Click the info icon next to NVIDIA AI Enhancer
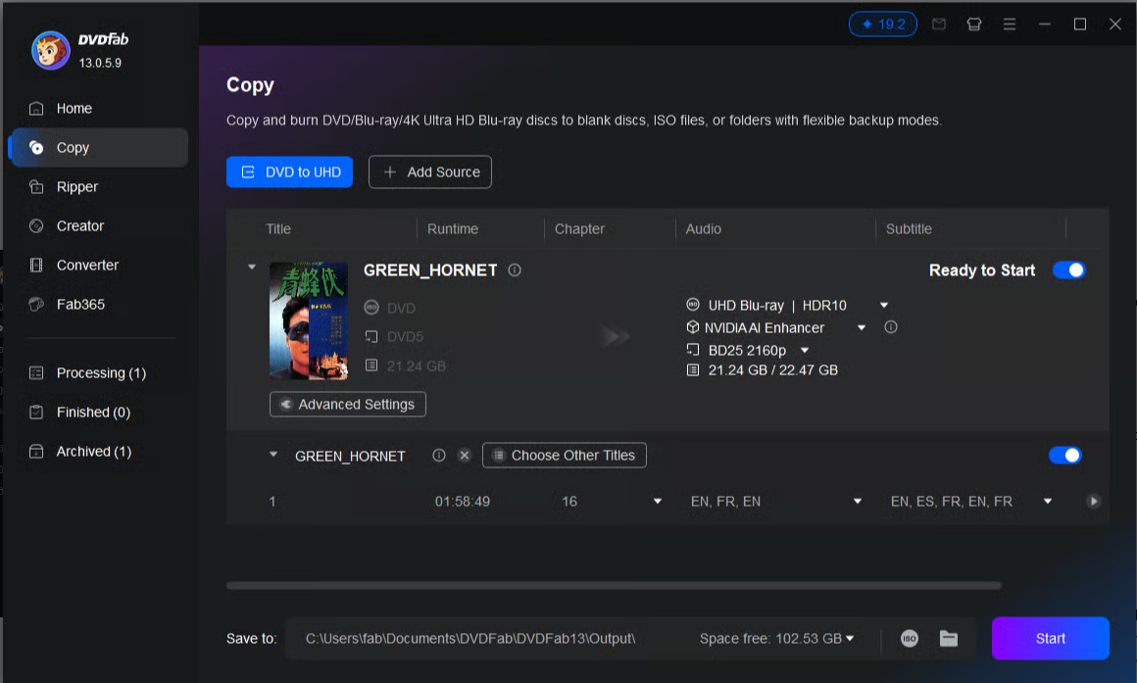Image resolution: width=1137 pixels, height=683 pixels. (x=891, y=327)
